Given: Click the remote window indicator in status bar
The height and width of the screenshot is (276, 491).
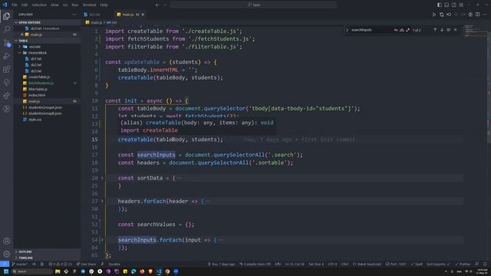Looking at the screenshot, I should point(5,264).
